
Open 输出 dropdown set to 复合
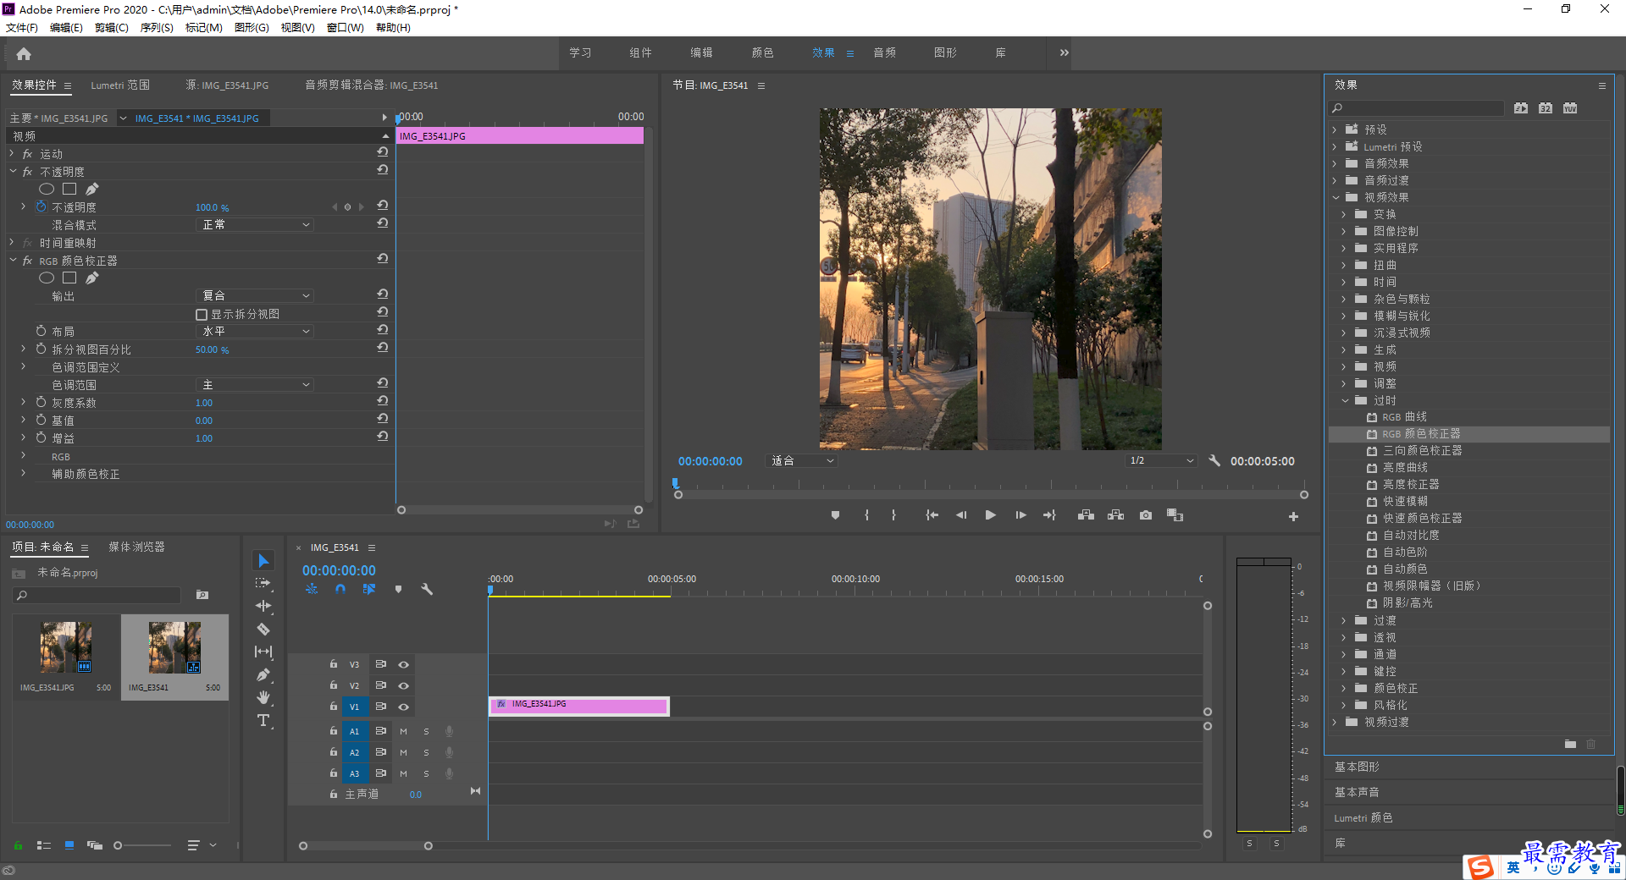tap(255, 296)
